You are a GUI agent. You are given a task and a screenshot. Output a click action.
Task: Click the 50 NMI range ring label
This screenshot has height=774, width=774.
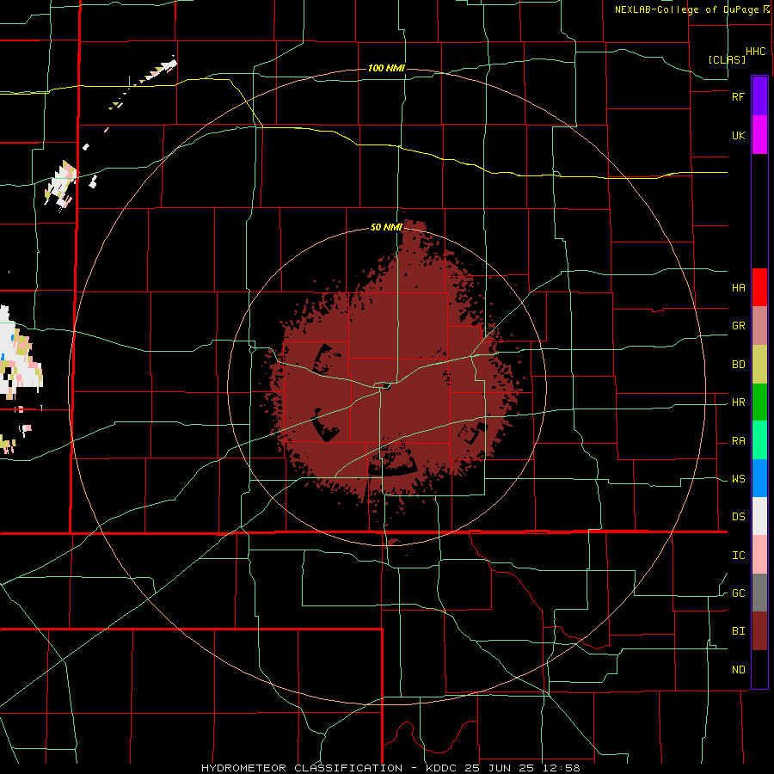click(x=386, y=227)
